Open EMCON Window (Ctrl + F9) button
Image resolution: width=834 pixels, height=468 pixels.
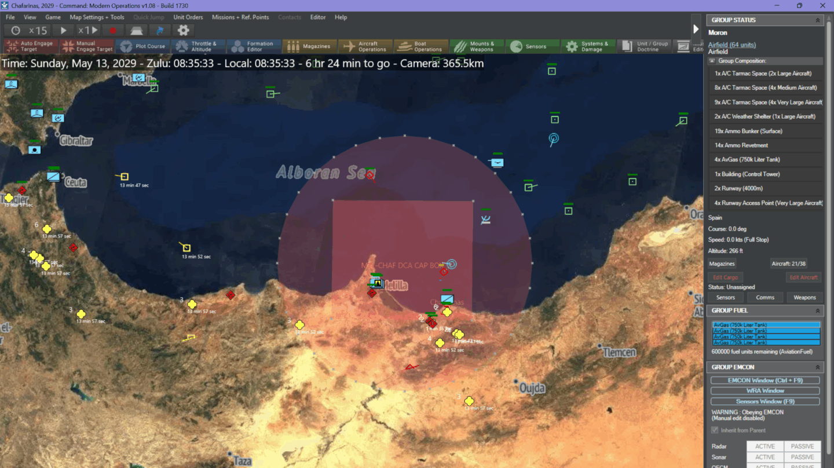pyautogui.click(x=765, y=381)
